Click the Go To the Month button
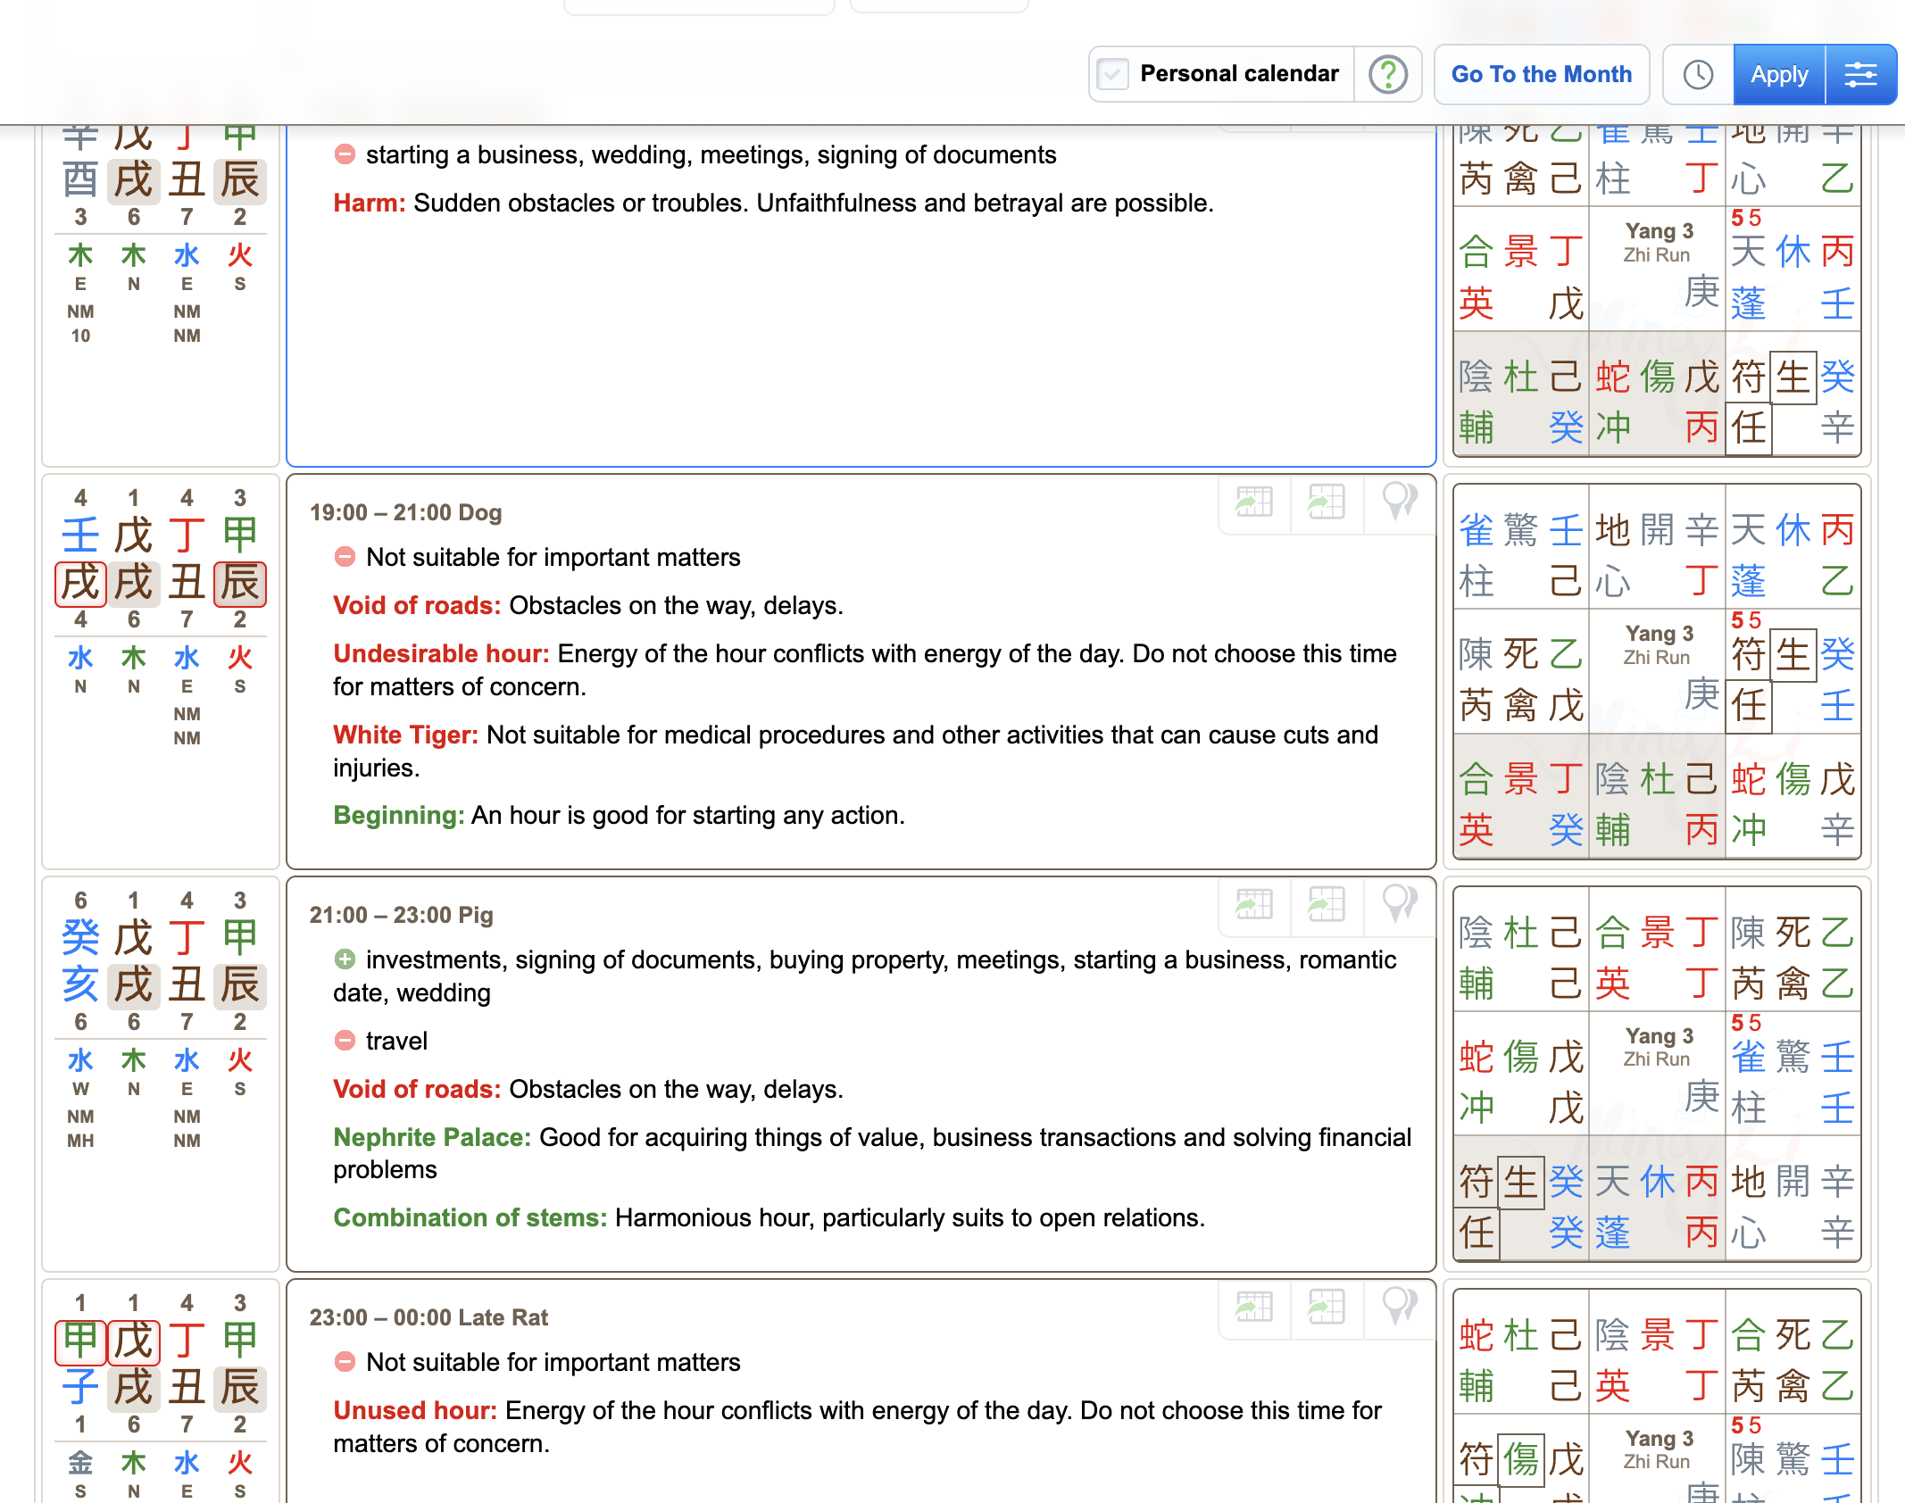 [x=1542, y=74]
